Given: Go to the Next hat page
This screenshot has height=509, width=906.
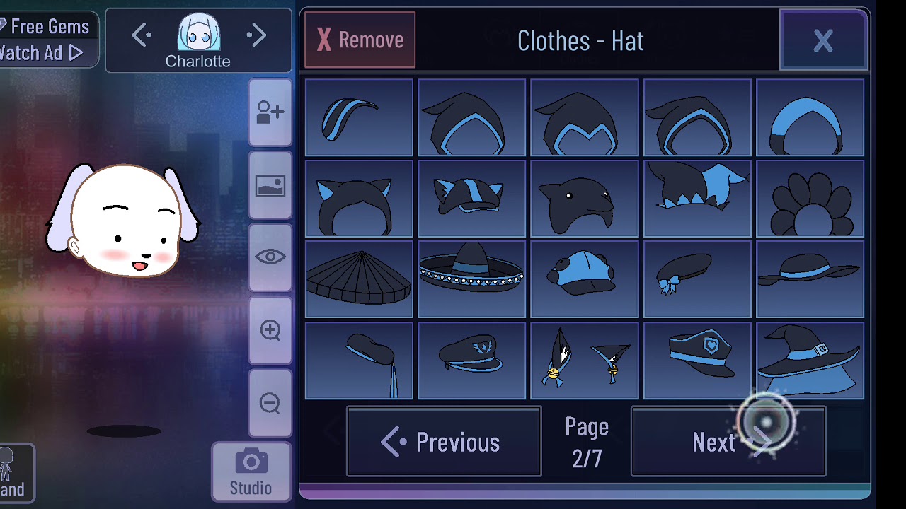Looking at the screenshot, I should tap(728, 442).
